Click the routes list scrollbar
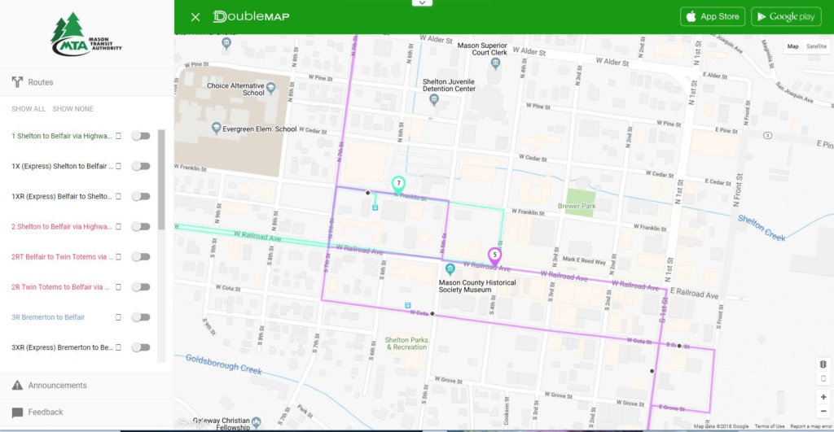The height and width of the screenshot is (432, 834). point(161,181)
